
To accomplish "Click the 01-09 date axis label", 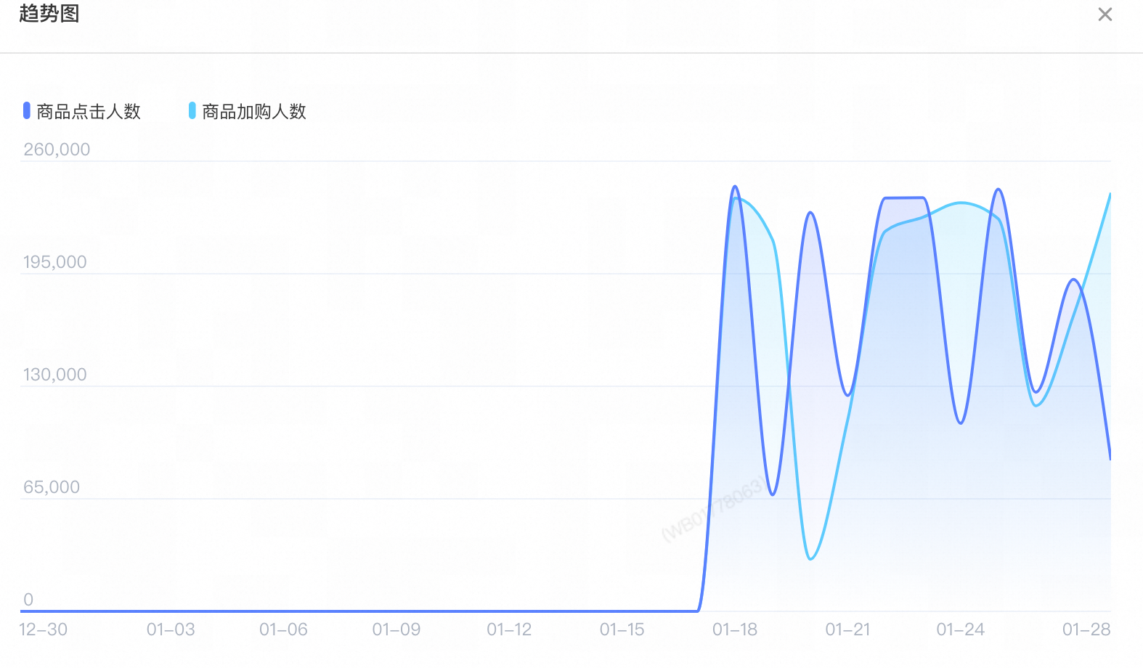I will click(x=396, y=630).
